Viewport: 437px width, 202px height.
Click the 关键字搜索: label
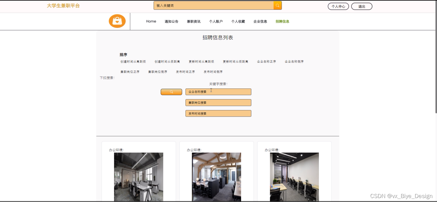click(218, 84)
